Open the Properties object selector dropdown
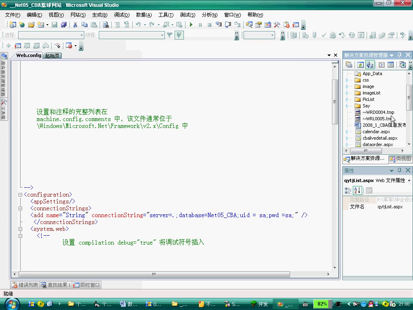 click(409, 180)
